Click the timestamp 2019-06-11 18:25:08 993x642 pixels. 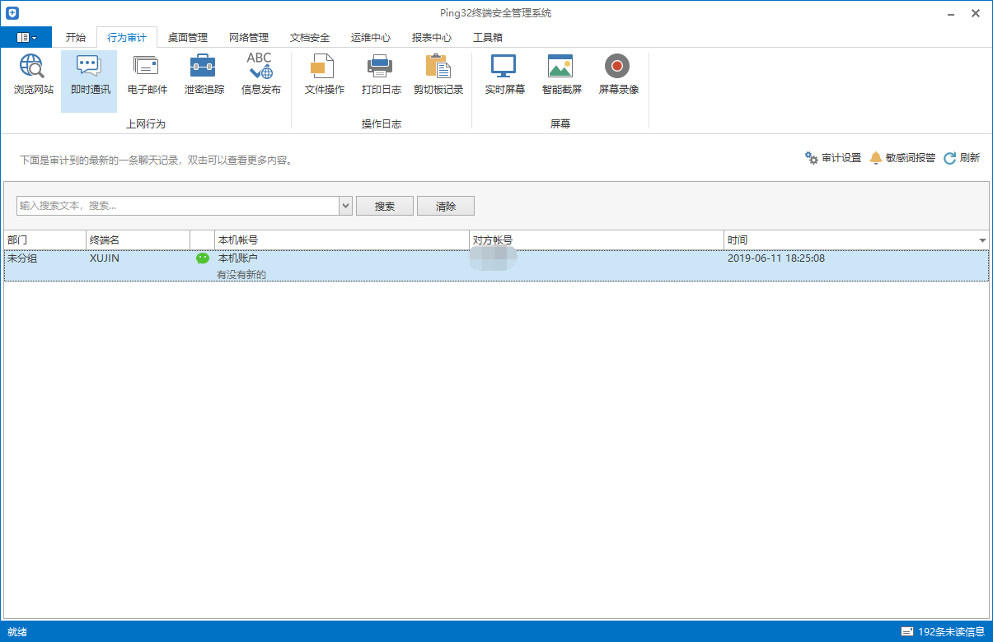(x=776, y=258)
